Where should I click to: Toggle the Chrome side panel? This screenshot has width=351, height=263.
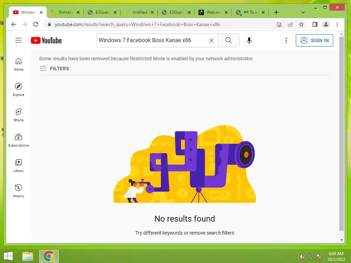(315, 24)
